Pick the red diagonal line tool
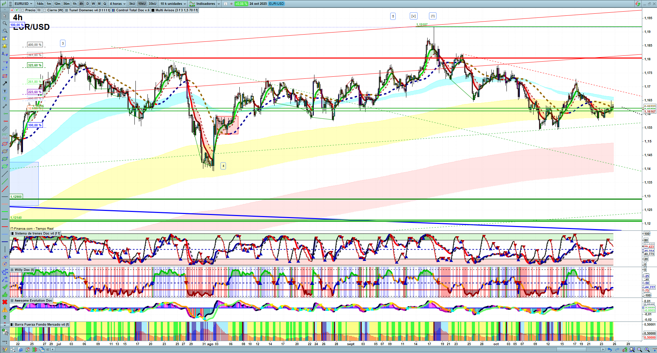The image size is (657, 353). pos(5,189)
